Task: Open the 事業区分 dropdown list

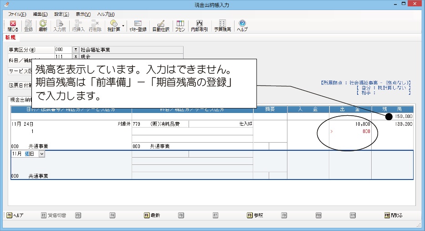Action: [x=76, y=50]
